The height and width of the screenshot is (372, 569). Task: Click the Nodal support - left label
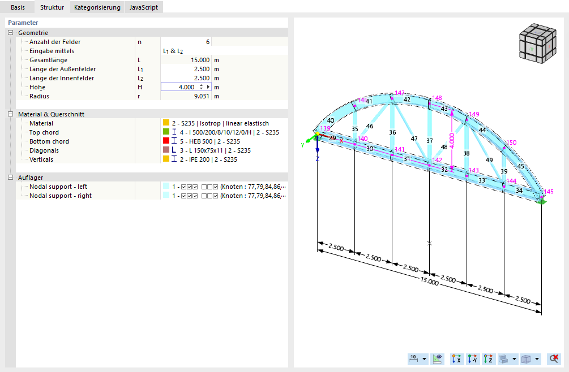coord(58,187)
